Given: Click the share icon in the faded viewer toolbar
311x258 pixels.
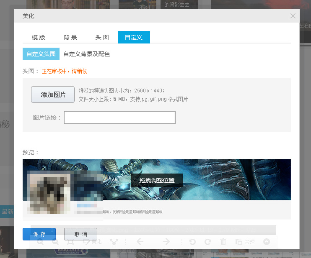Looking at the screenshot, I should (114, 242).
